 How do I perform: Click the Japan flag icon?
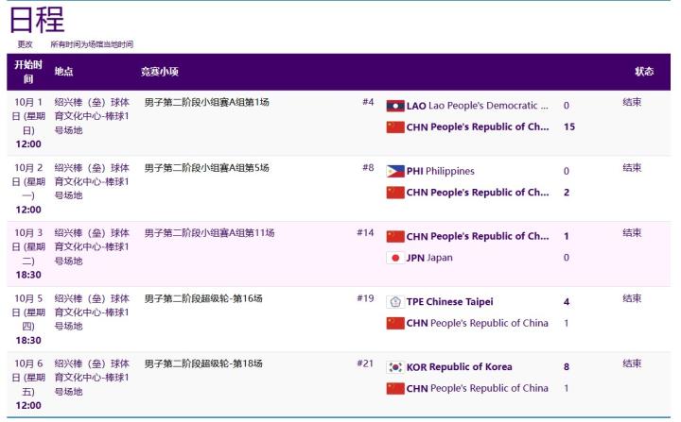(x=395, y=257)
